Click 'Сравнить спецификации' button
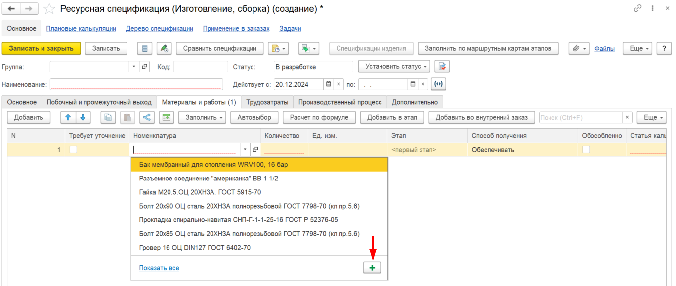676x286 pixels. (220, 48)
